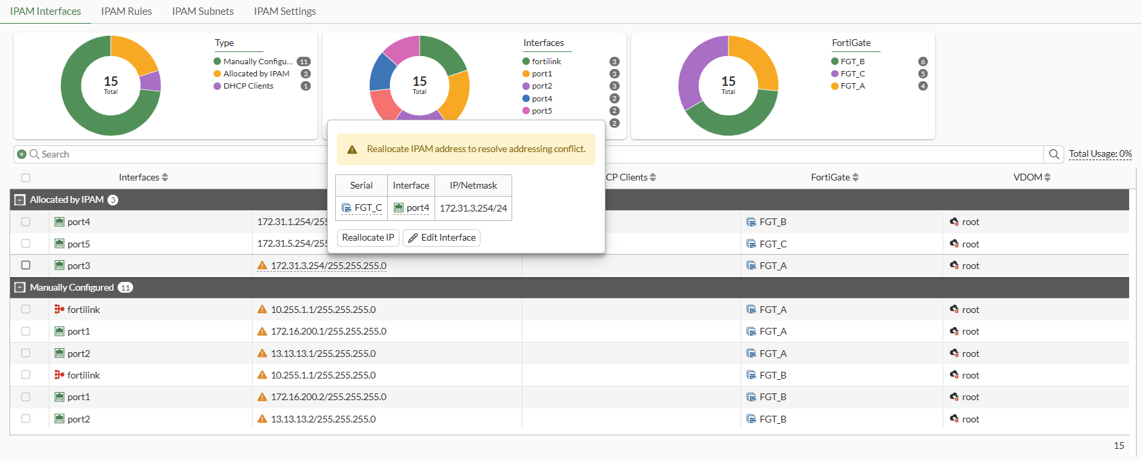Select the checkbox for the port5 row

(26, 244)
